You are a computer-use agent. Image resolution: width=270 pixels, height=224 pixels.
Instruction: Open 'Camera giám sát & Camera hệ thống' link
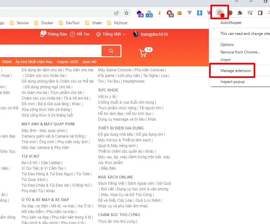point(53,136)
